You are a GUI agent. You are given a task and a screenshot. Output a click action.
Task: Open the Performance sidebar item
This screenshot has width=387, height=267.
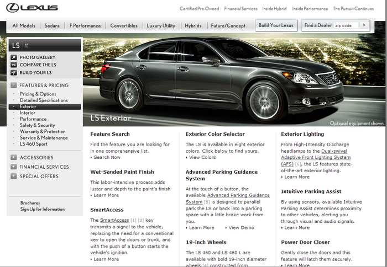(33, 119)
